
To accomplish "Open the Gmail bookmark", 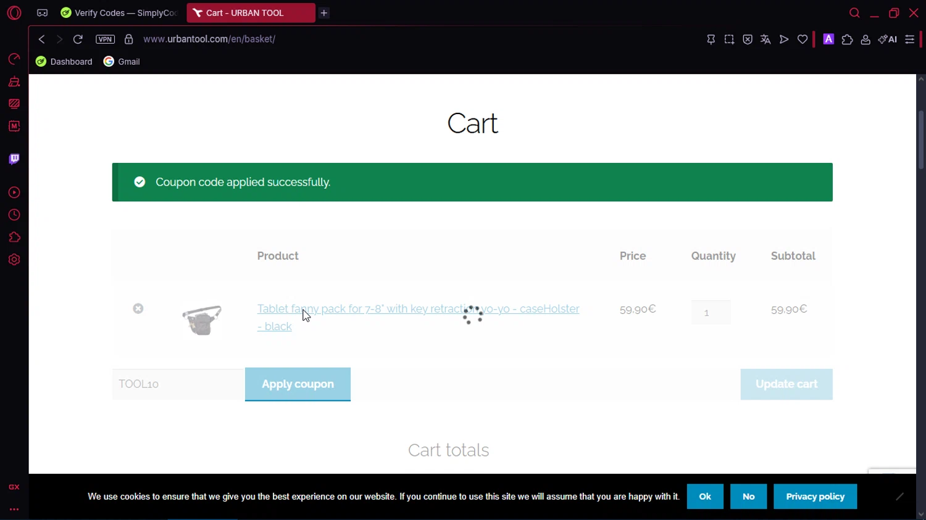I will [122, 62].
